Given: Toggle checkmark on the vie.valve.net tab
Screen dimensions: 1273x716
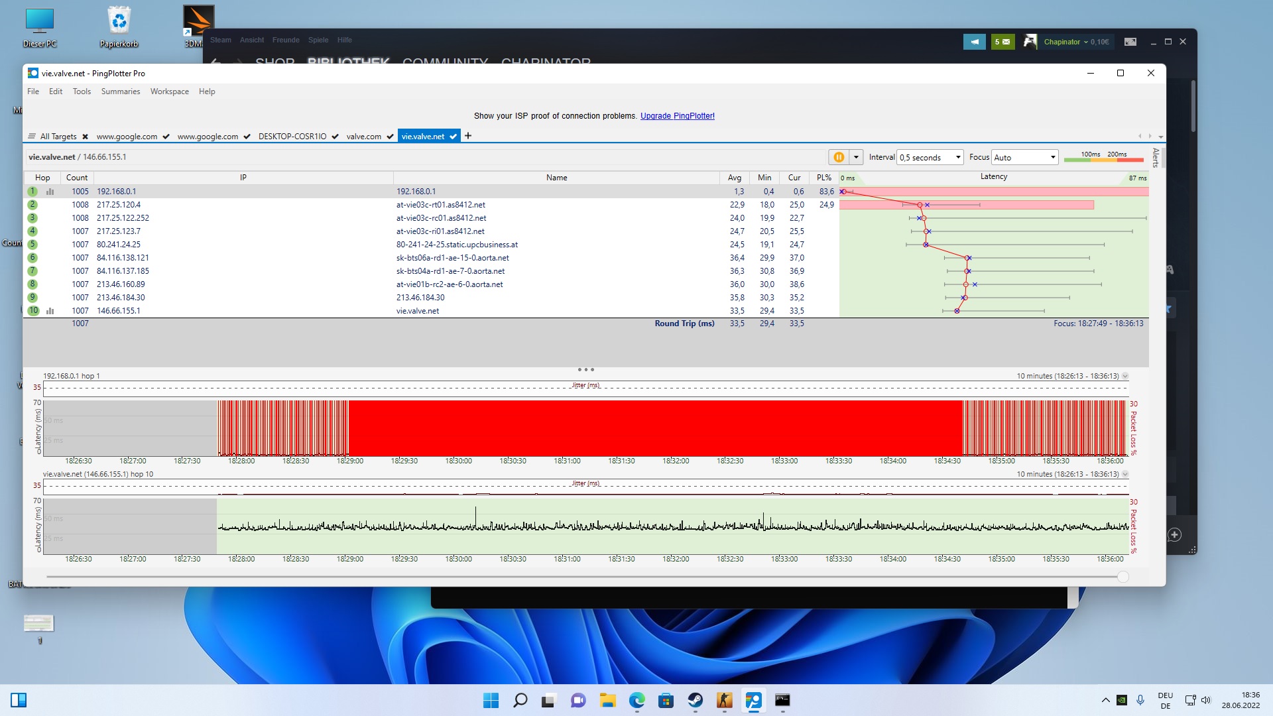Looking at the screenshot, I should pos(453,137).
